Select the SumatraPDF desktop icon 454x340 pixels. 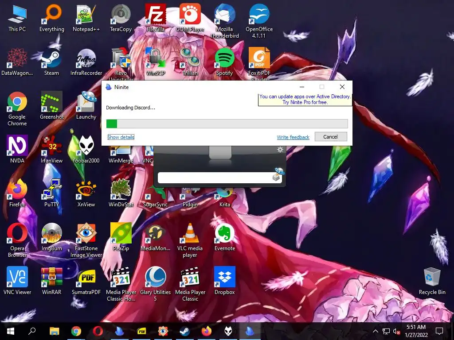tap(86, 281)
